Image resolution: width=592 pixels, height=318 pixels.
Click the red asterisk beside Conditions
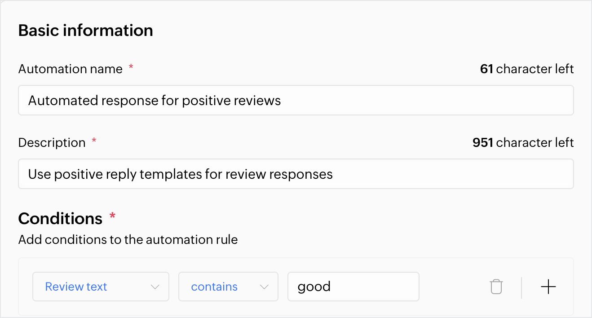point(112,216)
